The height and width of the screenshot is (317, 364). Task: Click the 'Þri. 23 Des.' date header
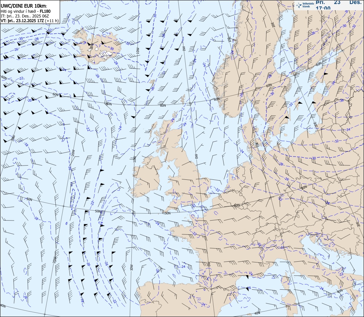pyautogui.click(x=339, y=2)
